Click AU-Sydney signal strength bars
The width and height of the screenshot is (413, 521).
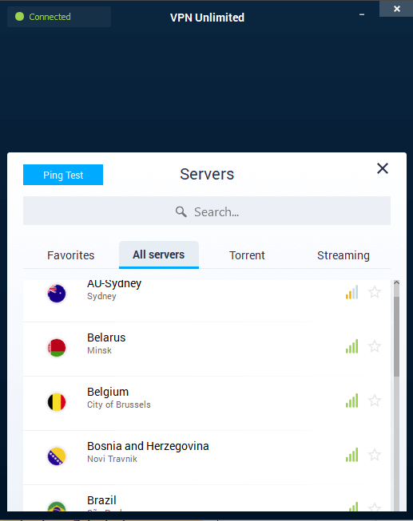[x=351, y=292]
